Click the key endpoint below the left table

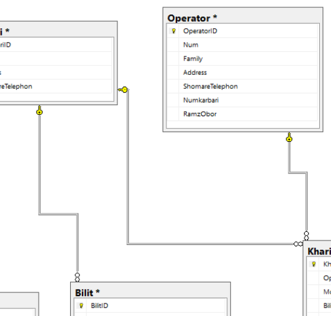pyautogui.click(x=39, y=110)
